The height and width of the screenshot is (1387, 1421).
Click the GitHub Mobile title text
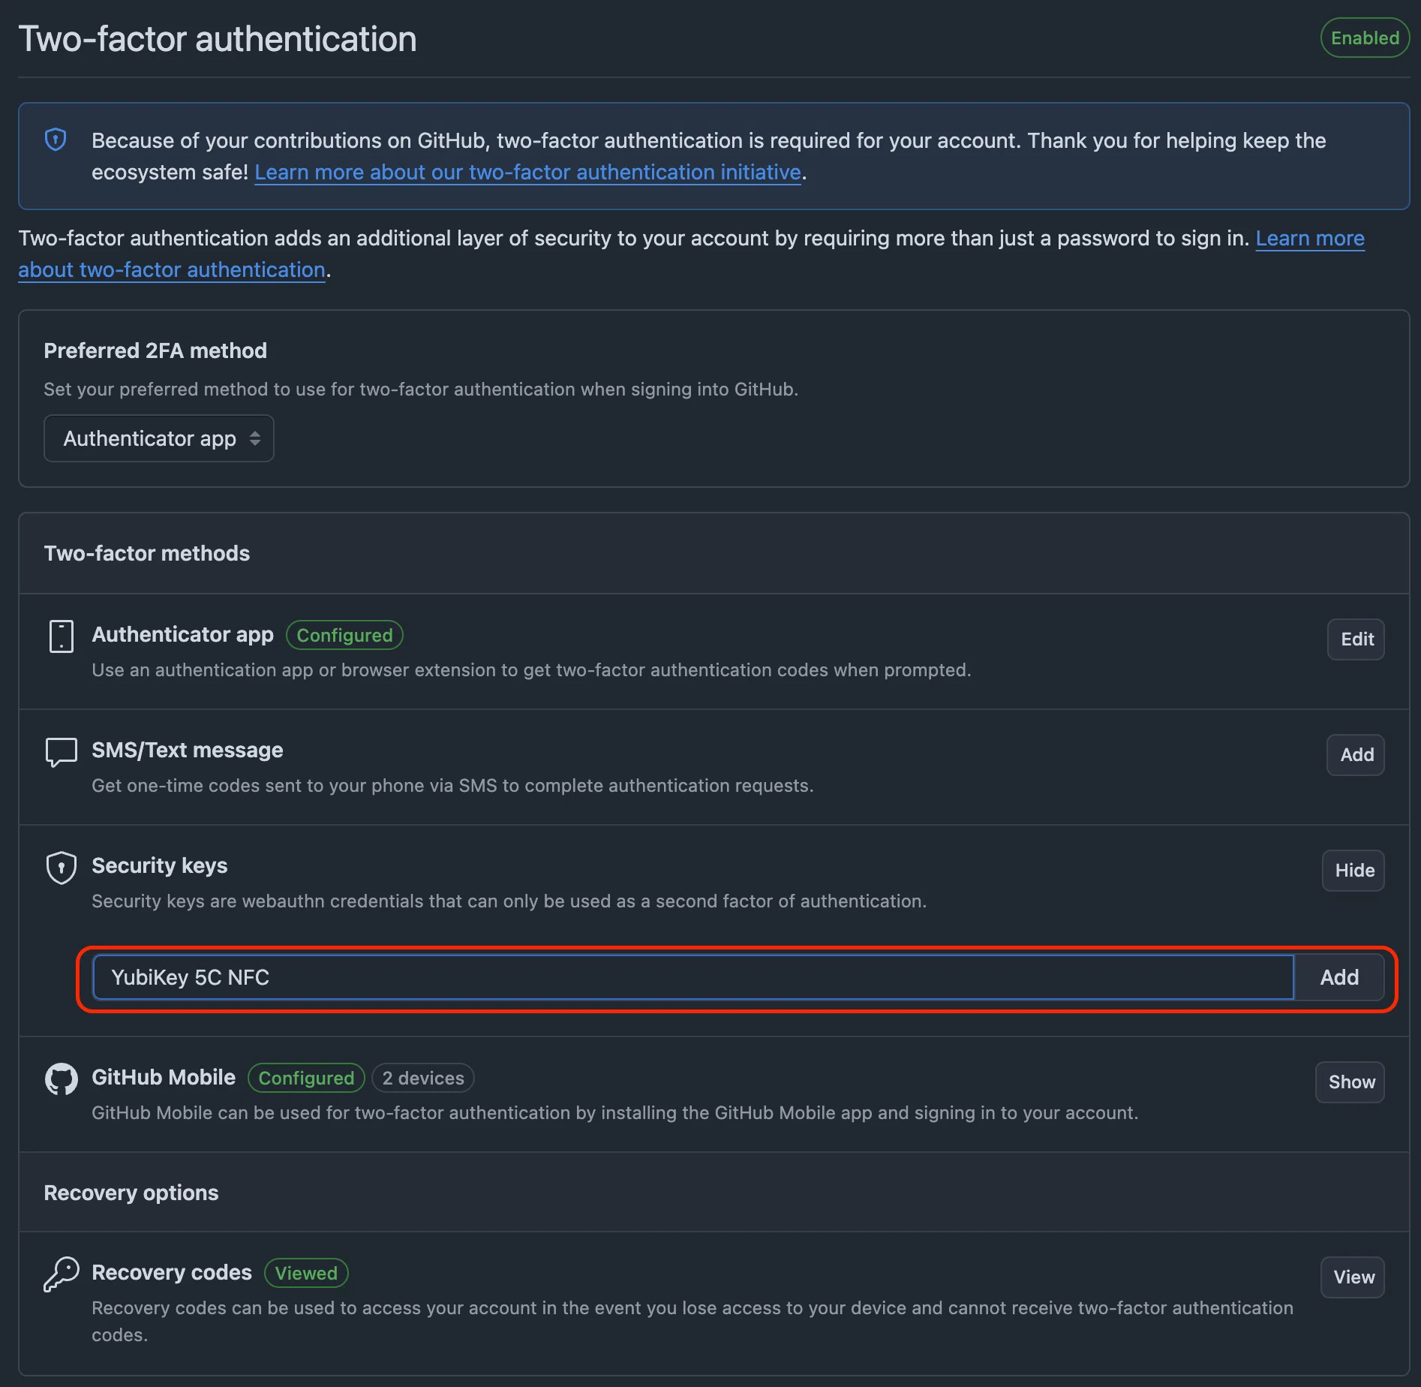click(x=164, y=1077)
